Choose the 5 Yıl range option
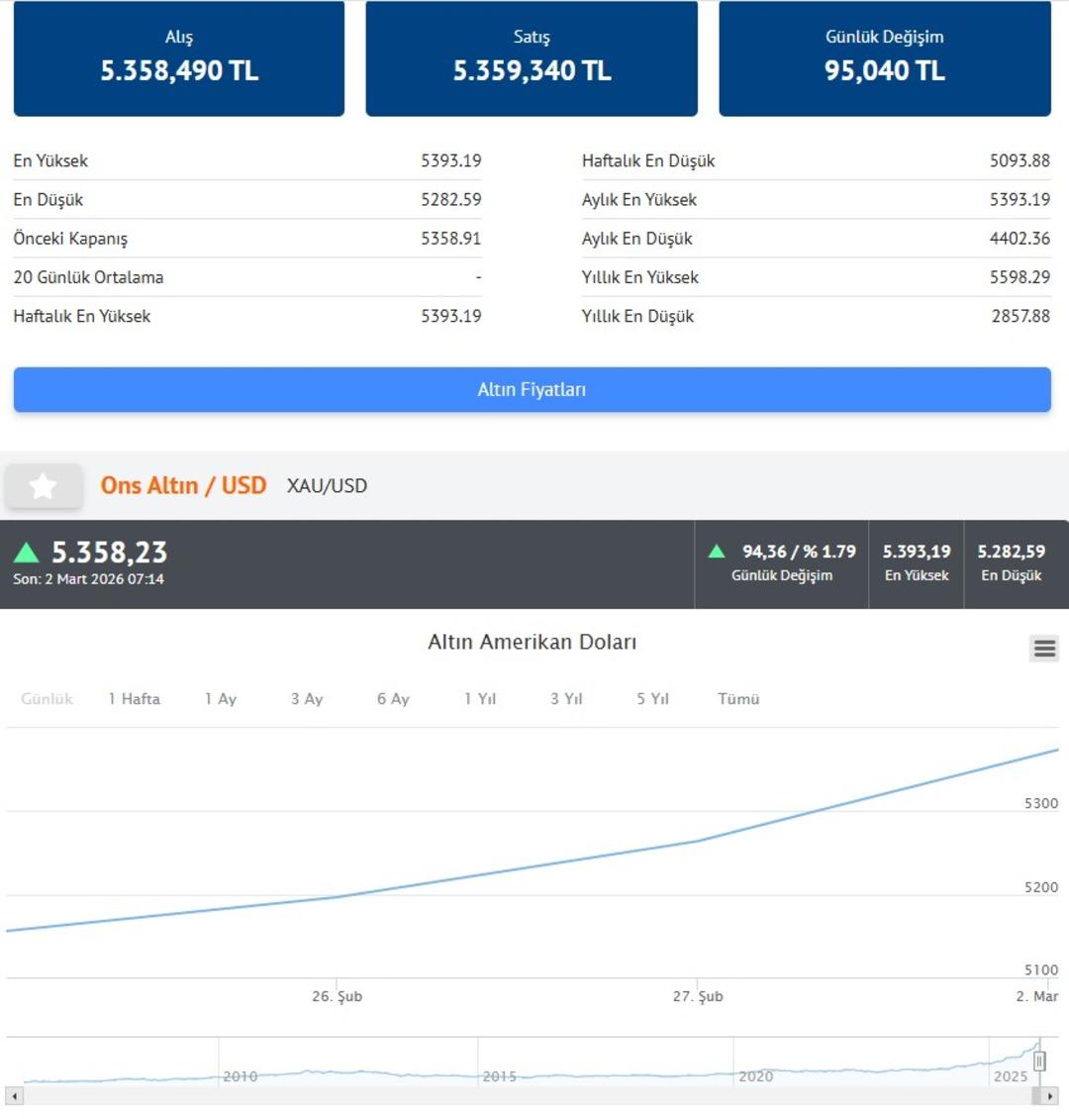Viewport: 1069px width, 1119px height. pyautogui.click(x=652, y=699)
